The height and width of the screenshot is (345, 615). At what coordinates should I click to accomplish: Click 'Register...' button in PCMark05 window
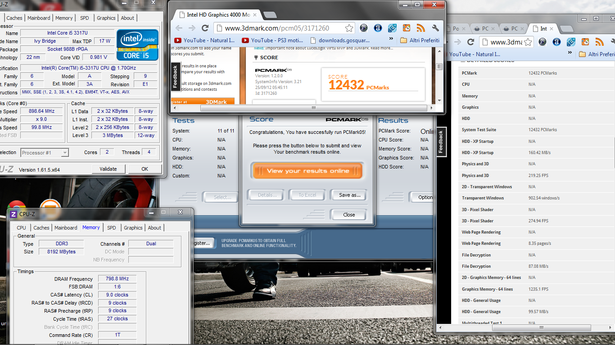click(x=204, y=243)
